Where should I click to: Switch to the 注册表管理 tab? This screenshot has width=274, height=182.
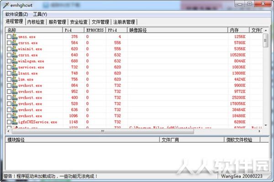point(124,22)
